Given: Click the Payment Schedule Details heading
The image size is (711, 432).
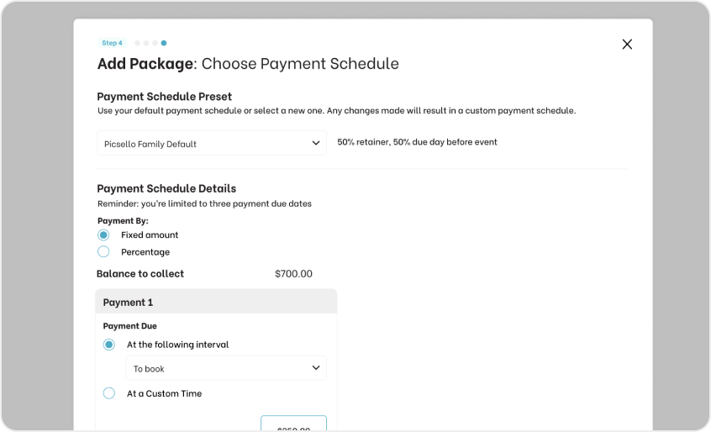Looking at the screenshot, I should tap(166, 188).
